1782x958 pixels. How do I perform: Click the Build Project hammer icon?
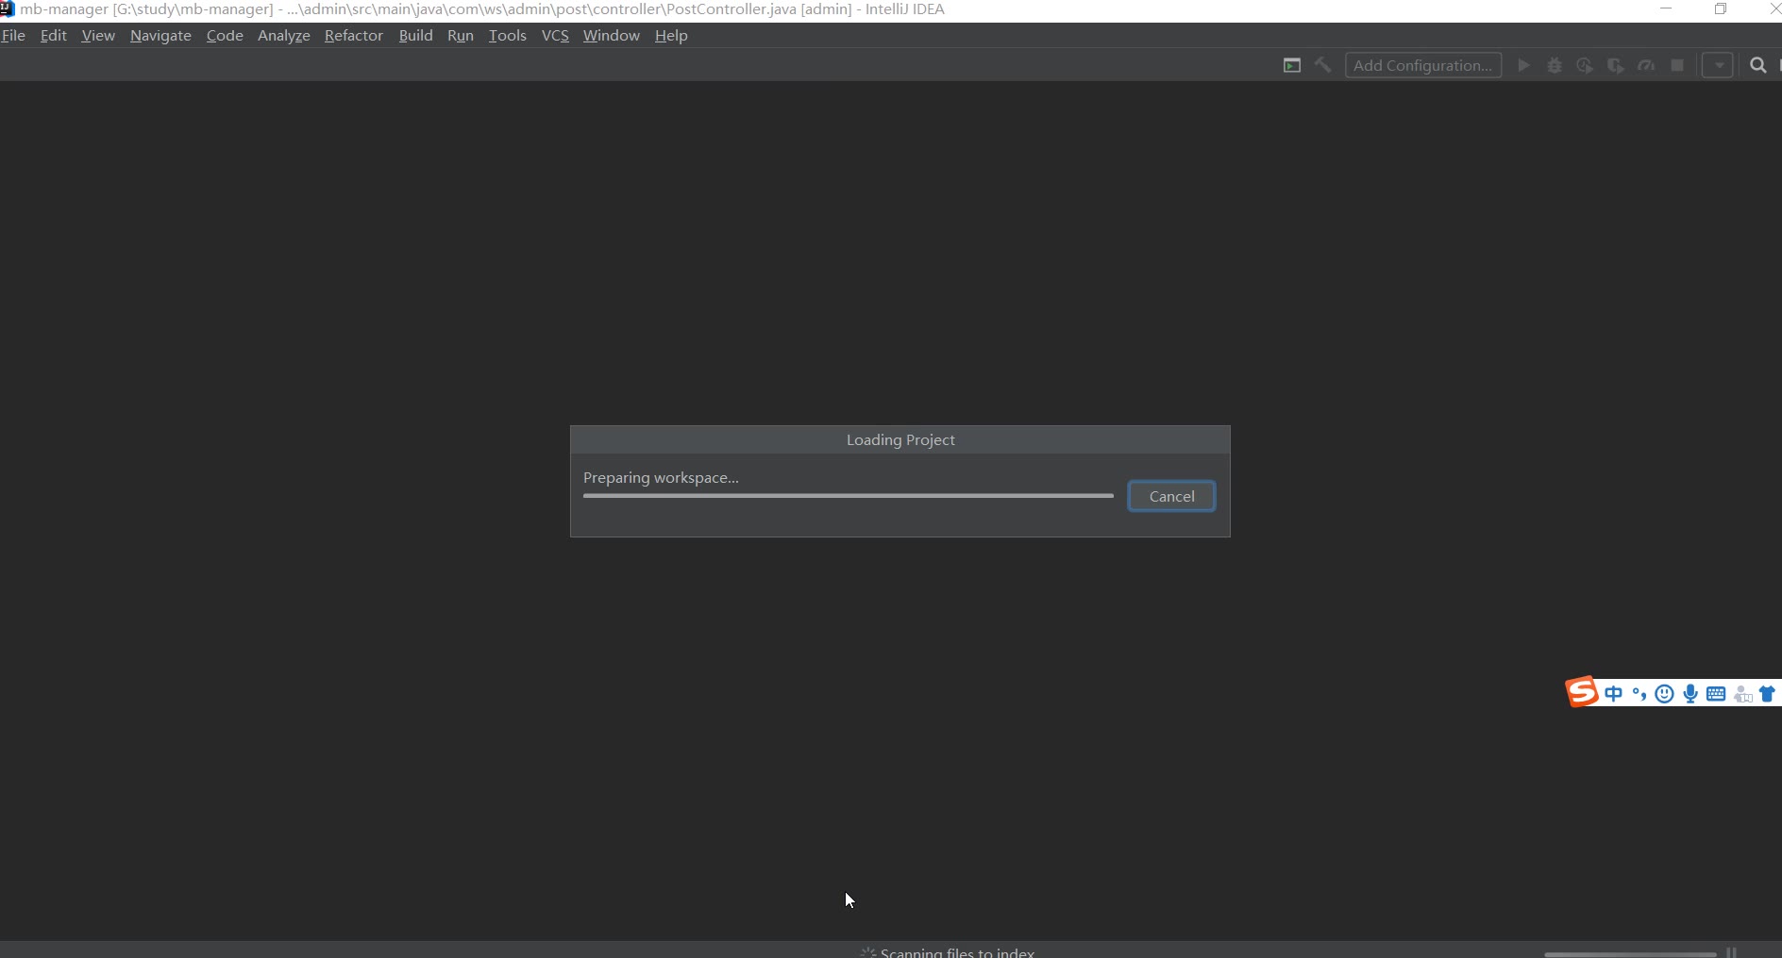click(1323, 65)
